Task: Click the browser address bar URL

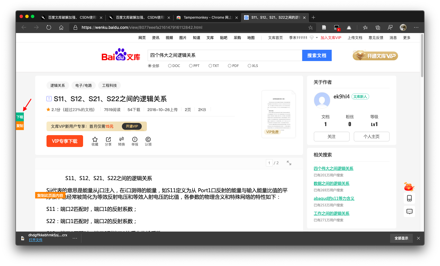Action: [142, 27]
